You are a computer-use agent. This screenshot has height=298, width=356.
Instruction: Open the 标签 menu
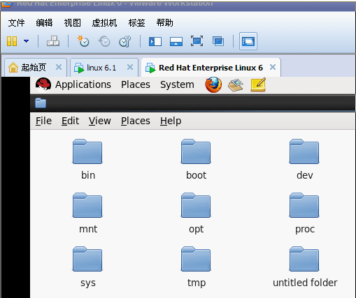coord(136,23)
